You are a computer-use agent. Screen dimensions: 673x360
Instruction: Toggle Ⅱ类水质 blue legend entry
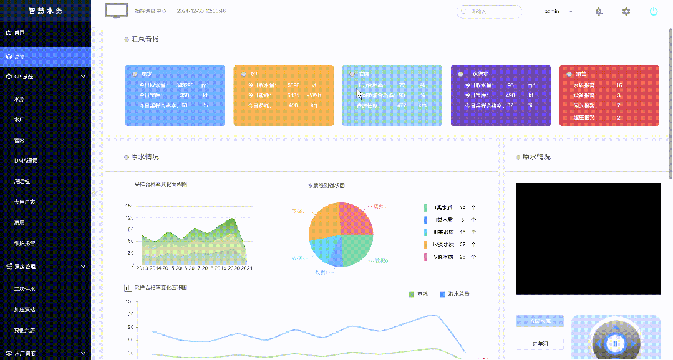tap(438, 220)
